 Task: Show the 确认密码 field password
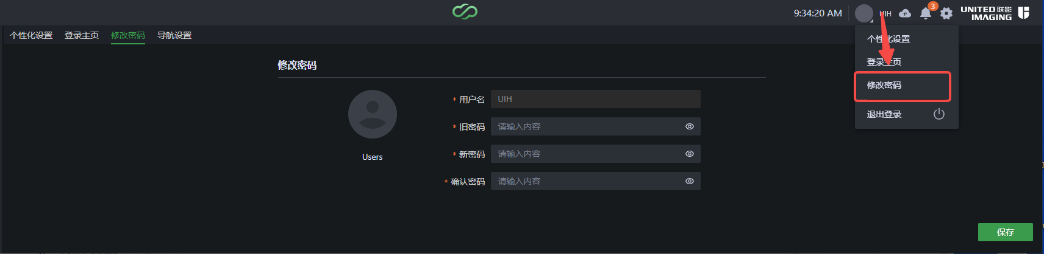click(x=690, y=181)
